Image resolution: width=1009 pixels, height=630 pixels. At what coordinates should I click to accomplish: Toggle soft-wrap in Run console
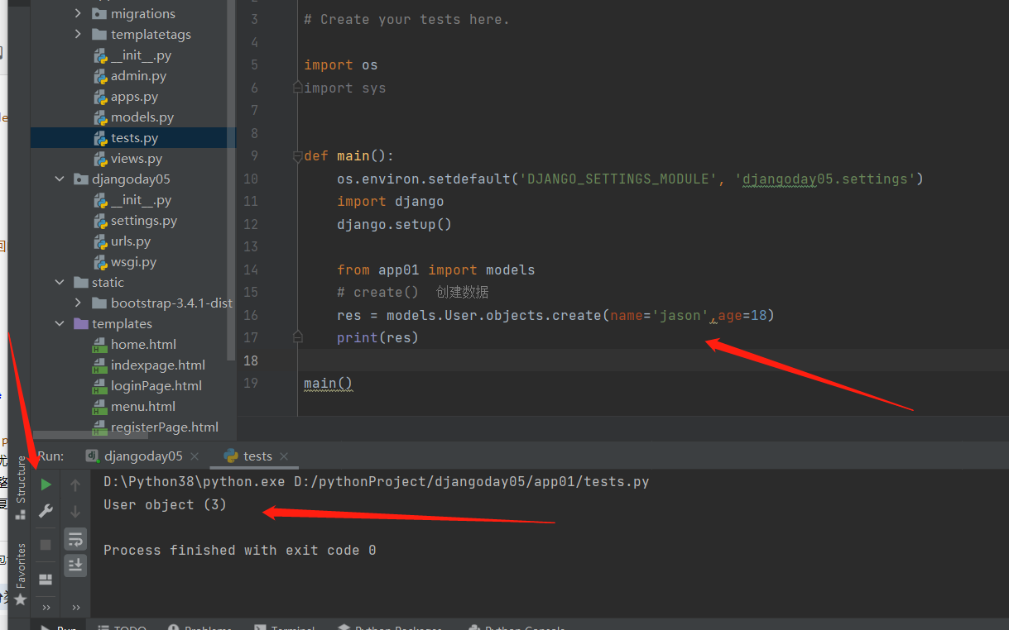pyautogui.click(x=75, y=539)
